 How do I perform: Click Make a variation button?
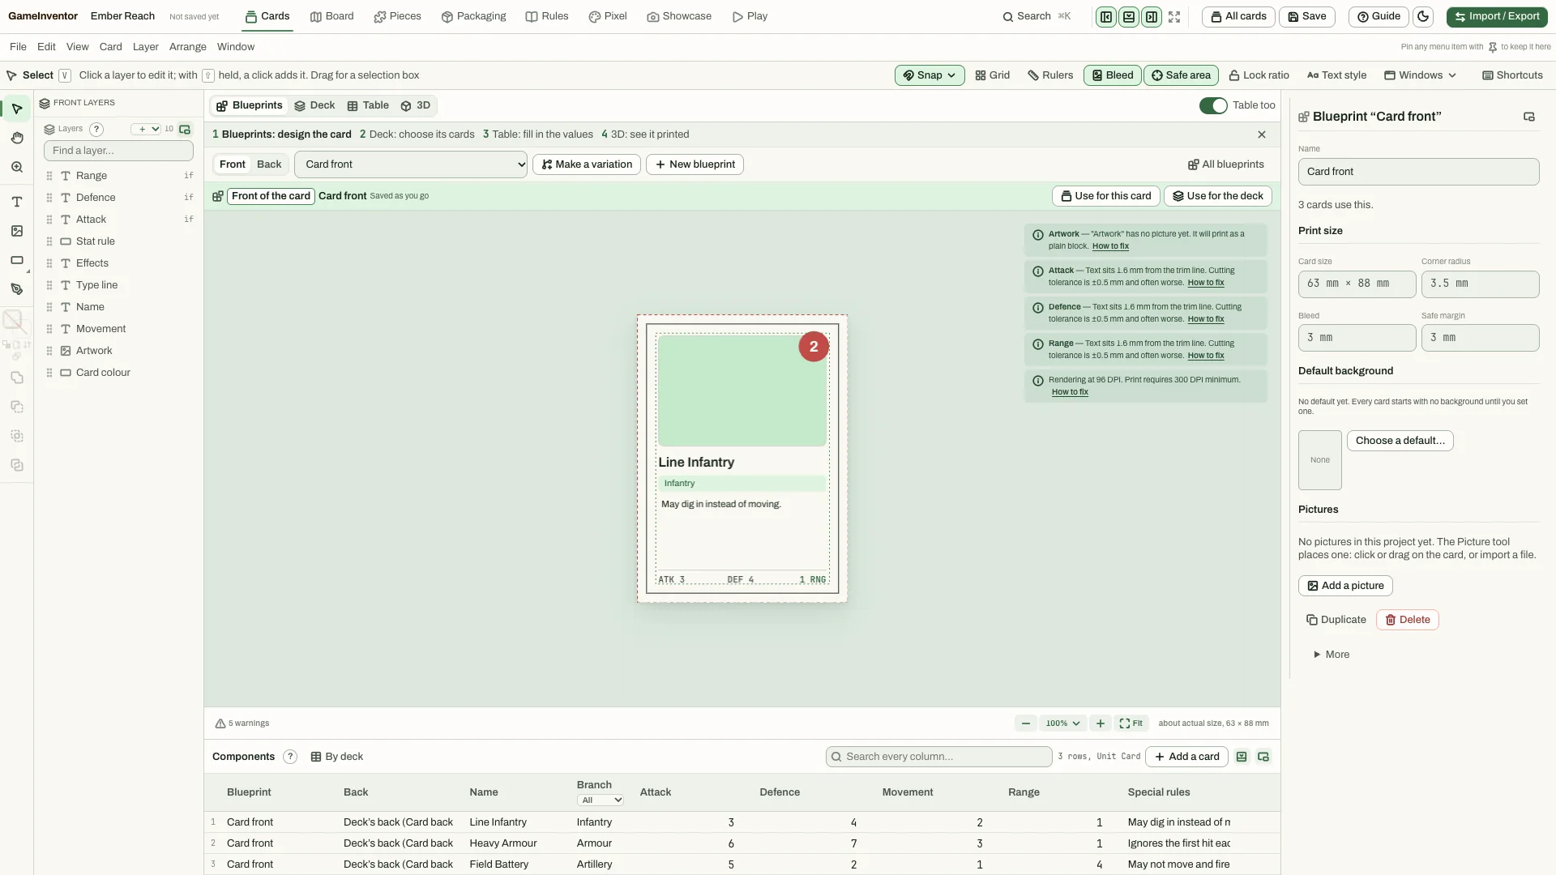[587, 164]
